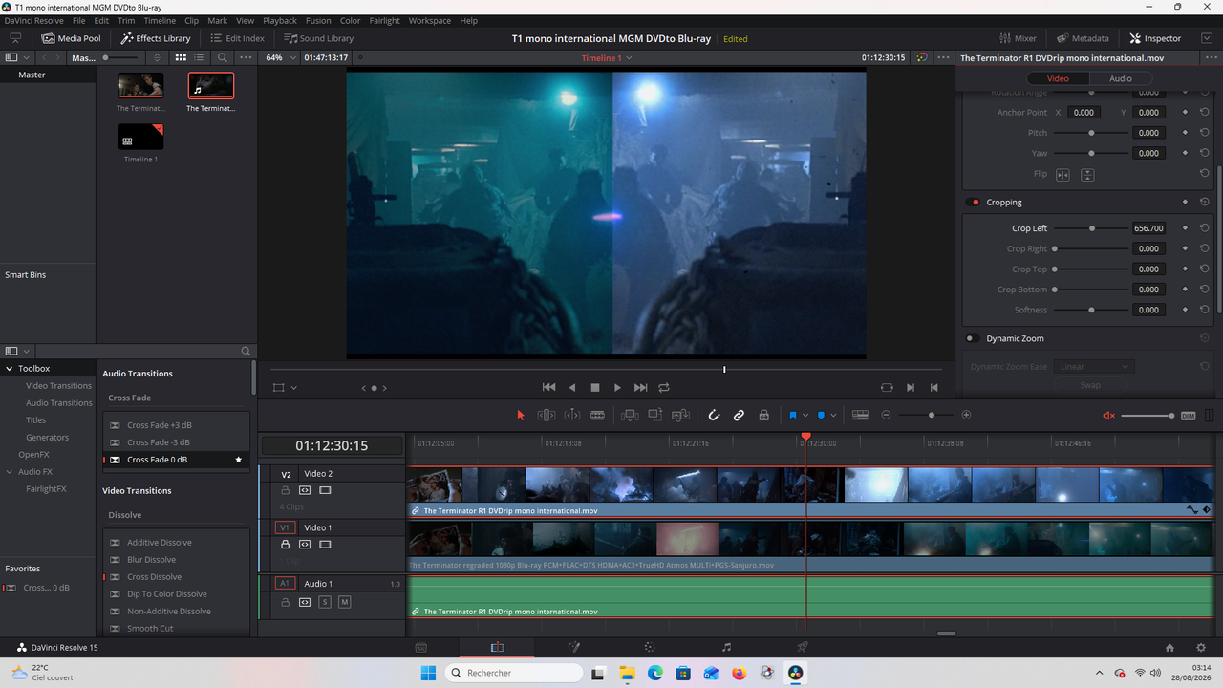Adjust the monitor volume slider

1148,416
